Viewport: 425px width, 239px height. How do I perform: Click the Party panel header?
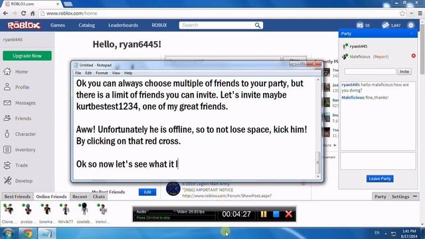378,34
